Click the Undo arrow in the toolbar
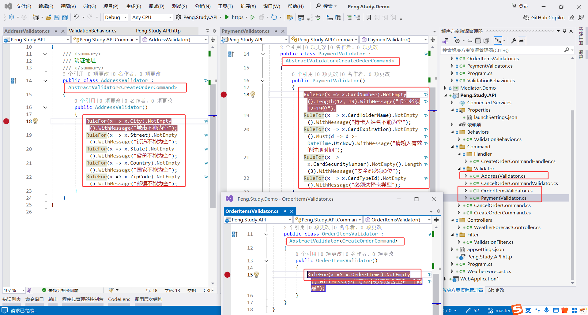Screen dimensions: 588x315 [x=76, y=17]
